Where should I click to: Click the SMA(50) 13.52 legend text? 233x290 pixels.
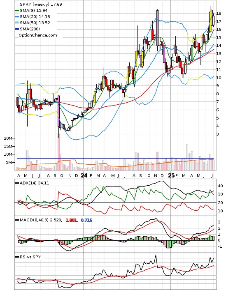pyautogui.click(x=35, y=23)
